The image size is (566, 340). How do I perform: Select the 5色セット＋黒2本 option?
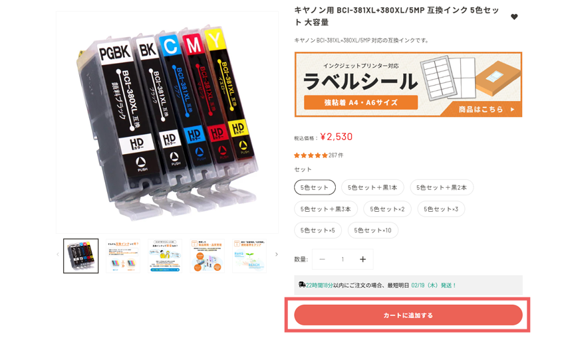tap(442, 187)
